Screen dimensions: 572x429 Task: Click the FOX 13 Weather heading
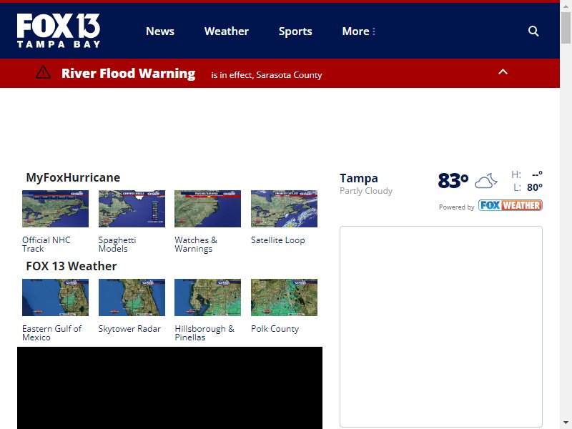(x=71, y=266)
